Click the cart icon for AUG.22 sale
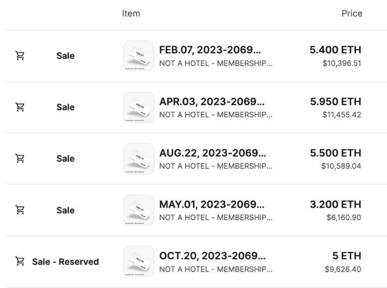 click(20, 158)
